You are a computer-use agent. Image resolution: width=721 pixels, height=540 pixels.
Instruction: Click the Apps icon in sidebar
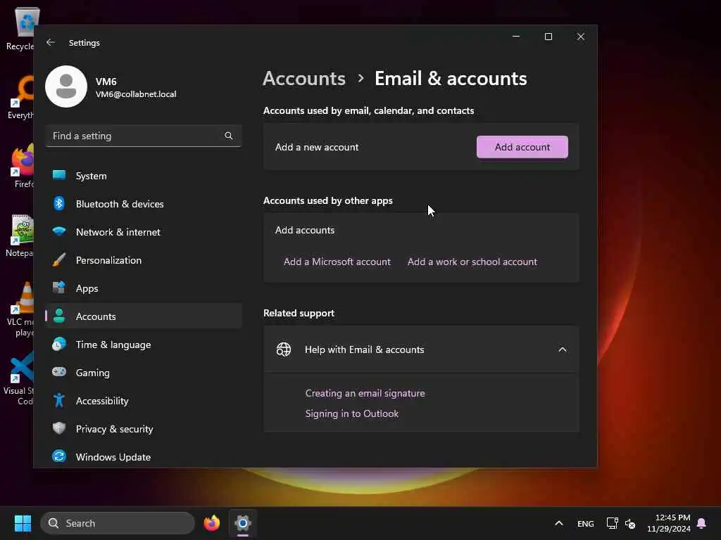pos(59,288)
